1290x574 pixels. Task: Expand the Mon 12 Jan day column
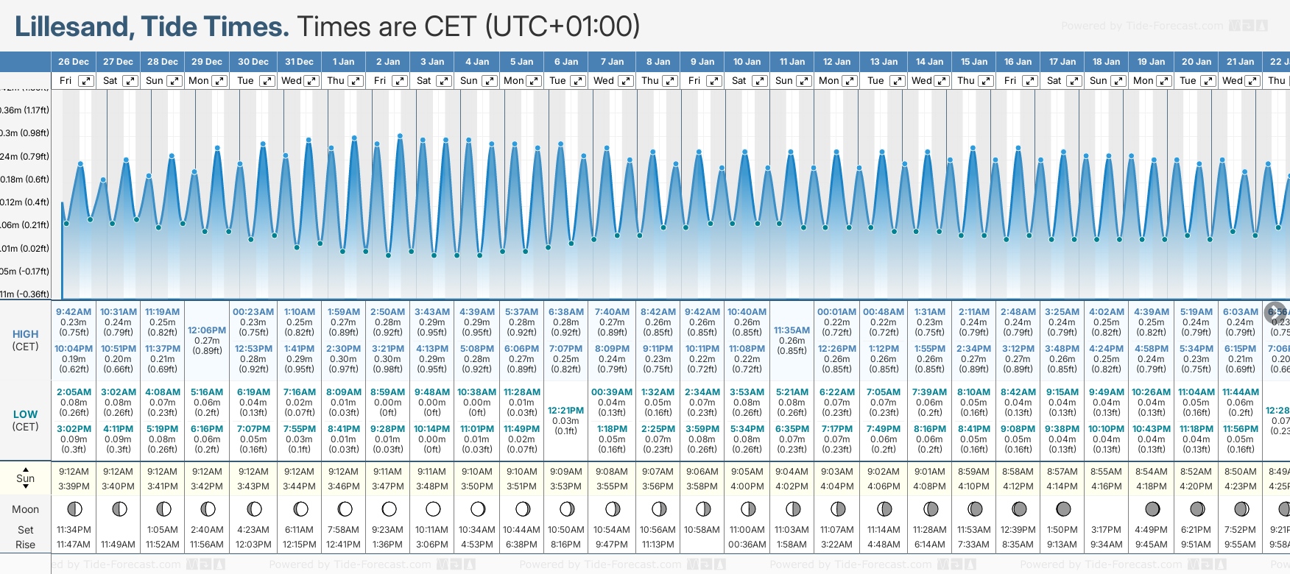[x=850, y=81]
